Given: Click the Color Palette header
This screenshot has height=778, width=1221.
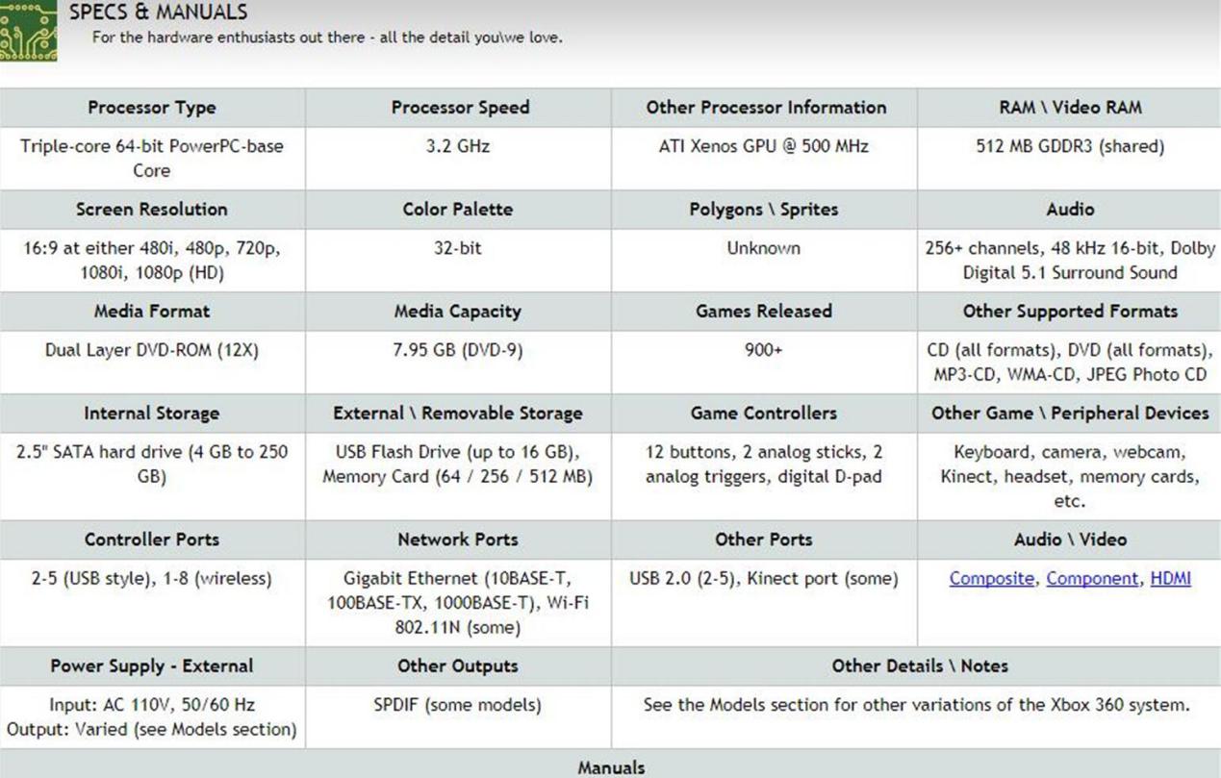Looking at the screenshot, I should (x=458, y=210).
